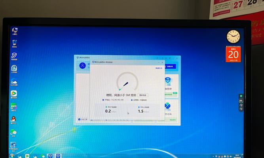Click the blue button at top right of PC Manager
The height and width of the screenshot is (158, 264).
coord(170,66)
